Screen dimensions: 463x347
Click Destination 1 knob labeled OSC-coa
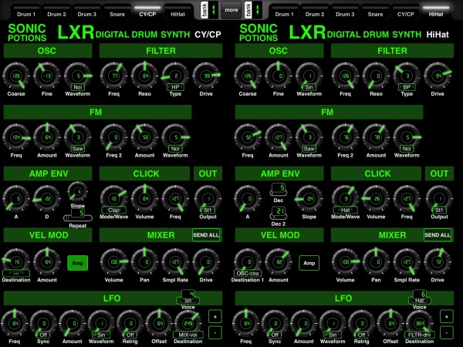pos(248,262)
